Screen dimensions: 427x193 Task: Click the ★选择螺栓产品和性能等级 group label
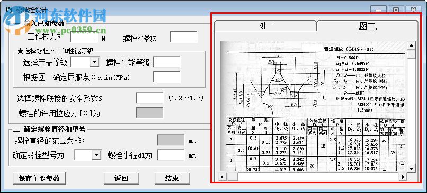[56, 51]
